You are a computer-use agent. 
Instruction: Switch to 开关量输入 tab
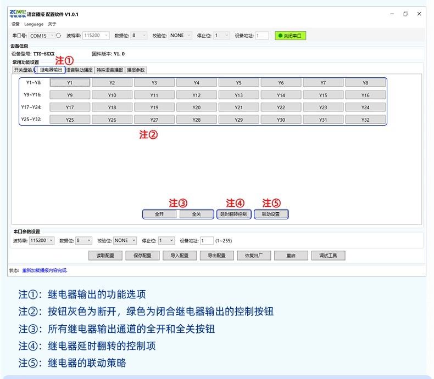click(x=24, y=70)
